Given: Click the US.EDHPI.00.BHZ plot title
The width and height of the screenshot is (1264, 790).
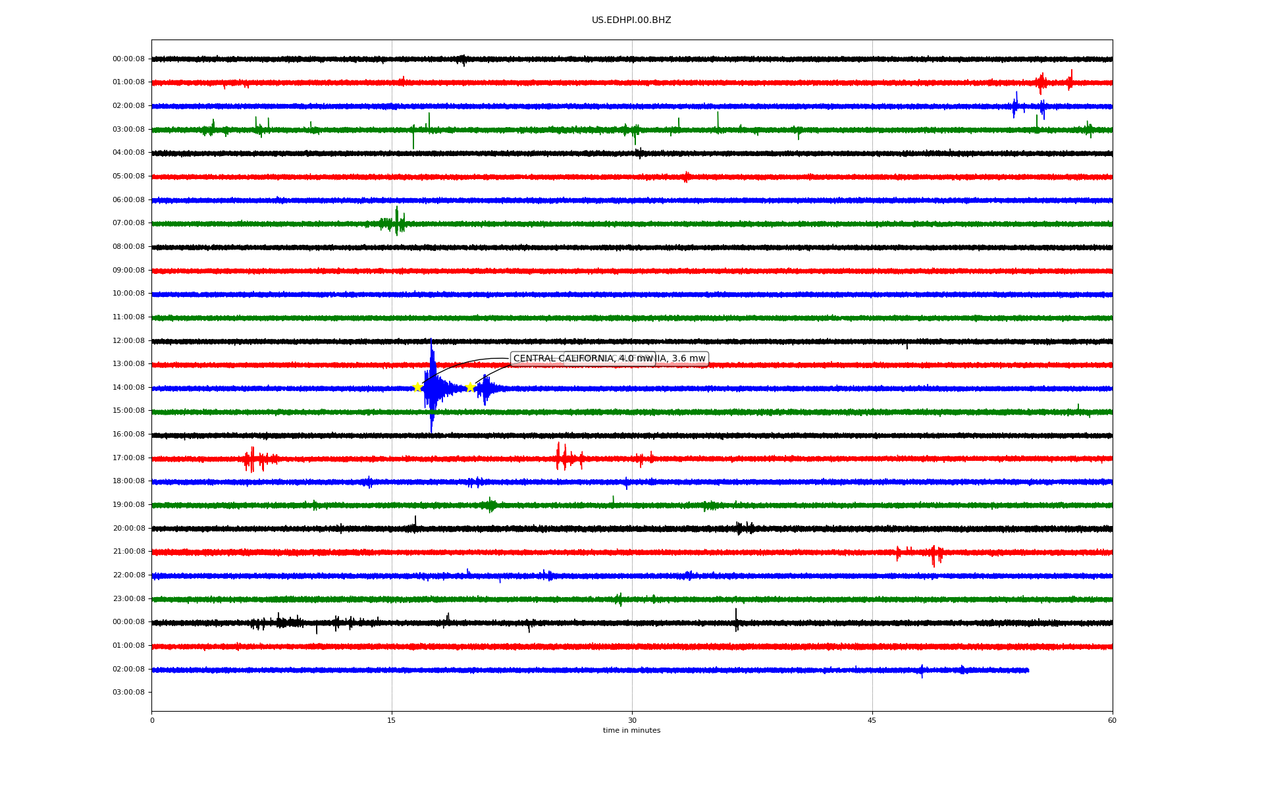Looking at the screenshot, I should tap(631, 20).
